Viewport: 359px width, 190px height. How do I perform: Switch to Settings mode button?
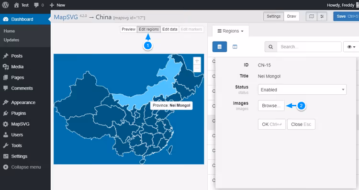click(x=274, y=16)
